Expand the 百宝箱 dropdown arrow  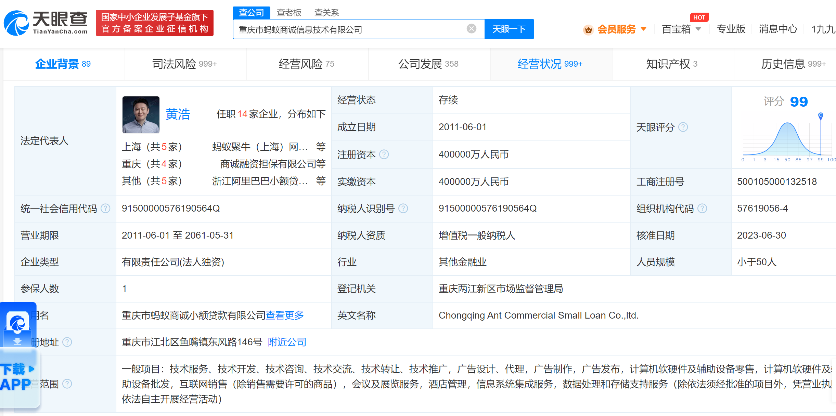point(698,29)
